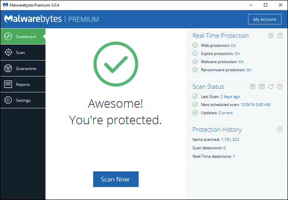Click the 'Real-Time Protection' heading

point(220,35)
